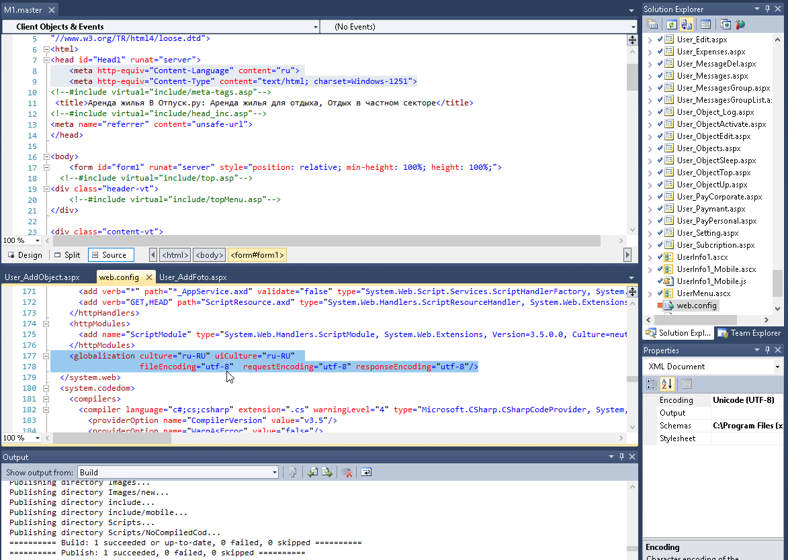The height and width of the screenshot is (560, 788).
Task: Expand the User_Expenses.aspx tree node
Action: [650, 52]
